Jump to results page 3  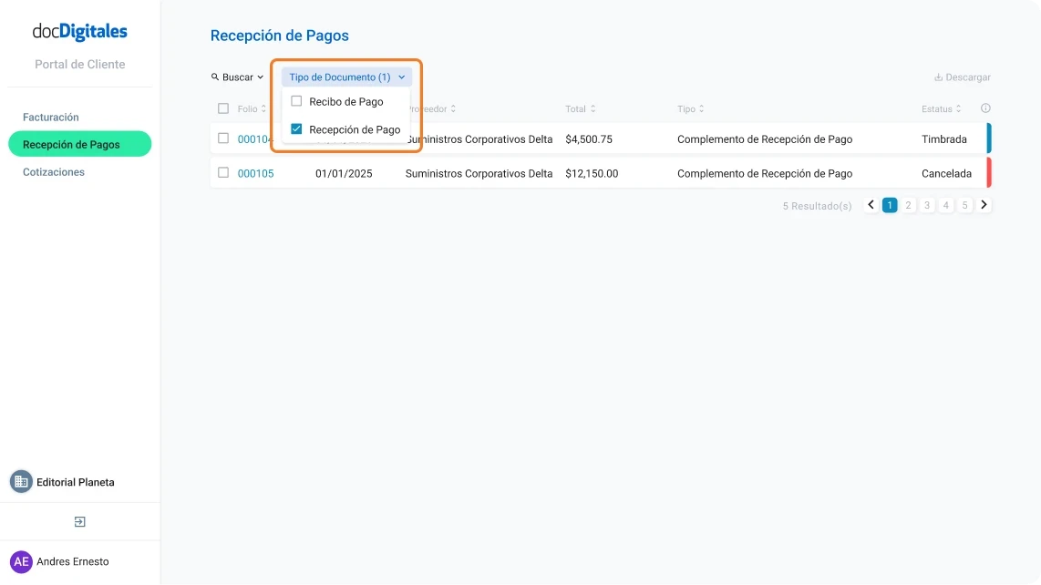point(927,204)
